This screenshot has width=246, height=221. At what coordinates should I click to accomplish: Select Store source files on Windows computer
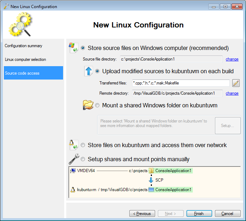click(x=83, y=48)
